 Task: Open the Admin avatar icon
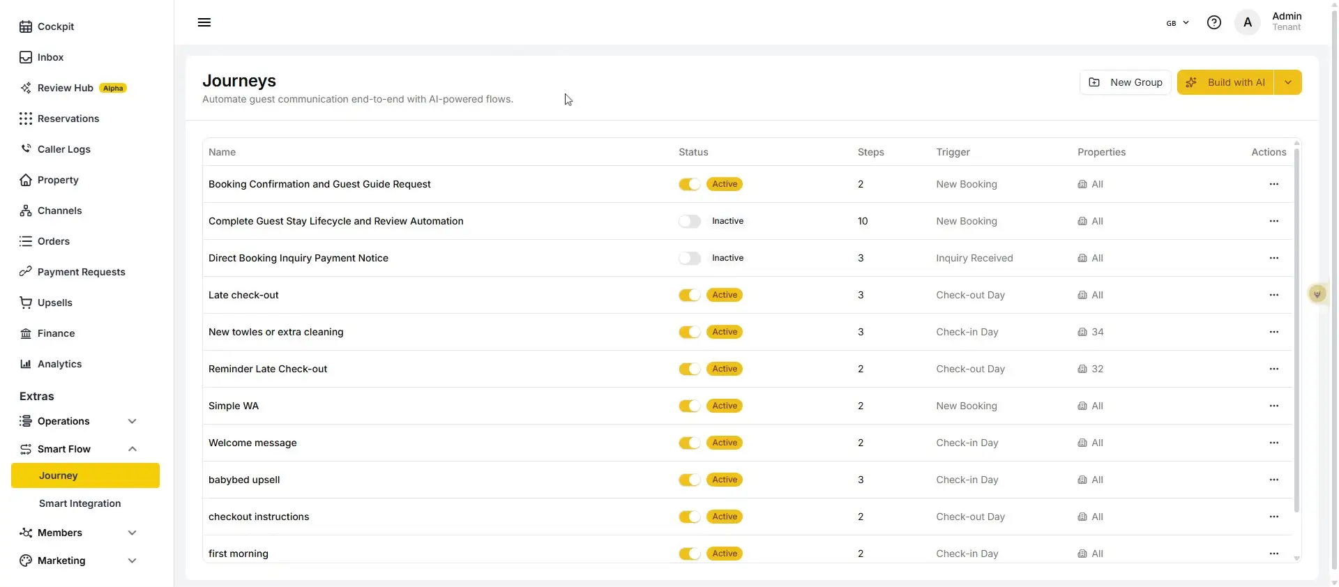[x=1248, y=22]
